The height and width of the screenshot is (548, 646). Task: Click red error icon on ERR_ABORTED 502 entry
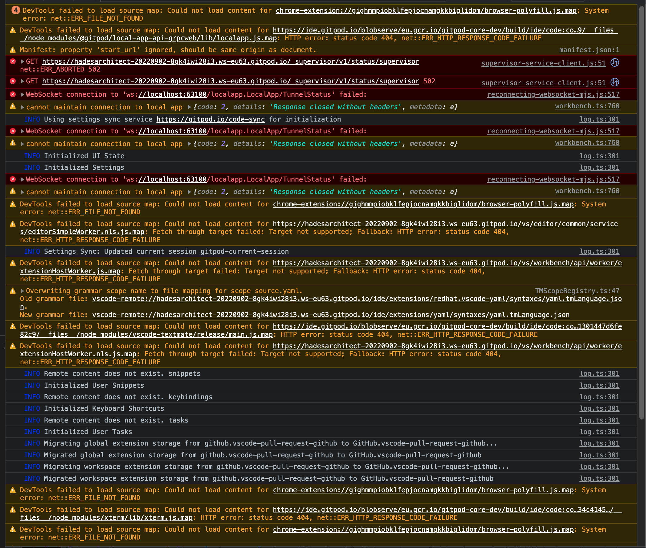13,62
